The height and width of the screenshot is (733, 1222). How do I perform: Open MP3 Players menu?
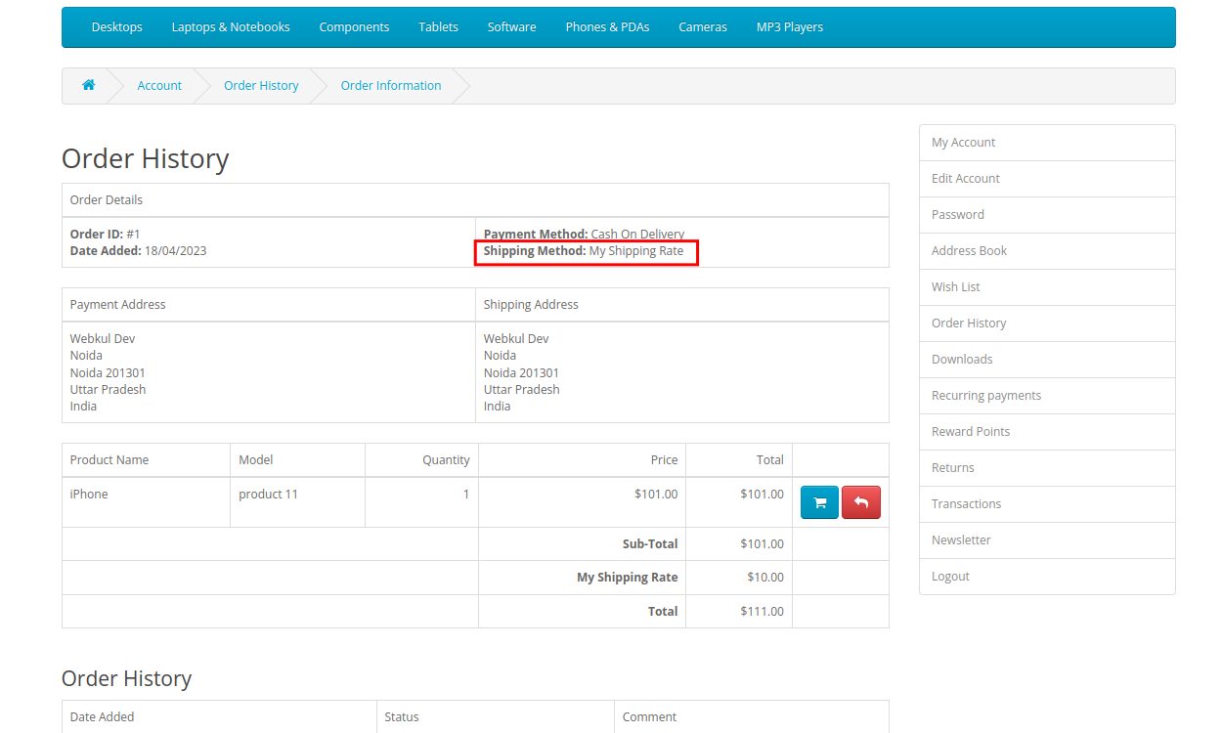790,27
